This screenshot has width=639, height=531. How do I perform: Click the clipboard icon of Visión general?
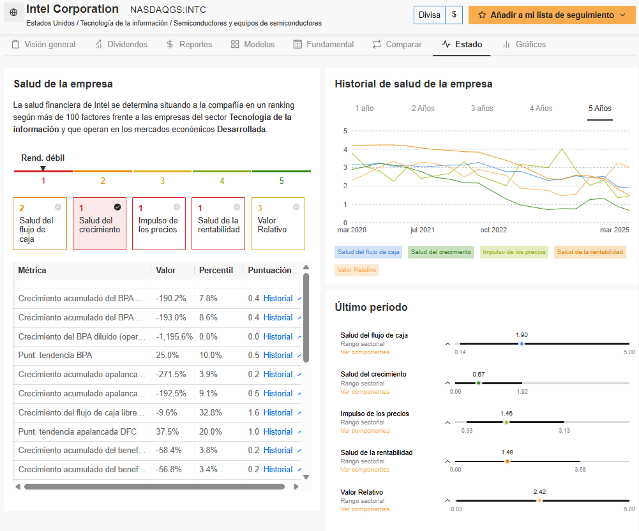click(15, 44)
